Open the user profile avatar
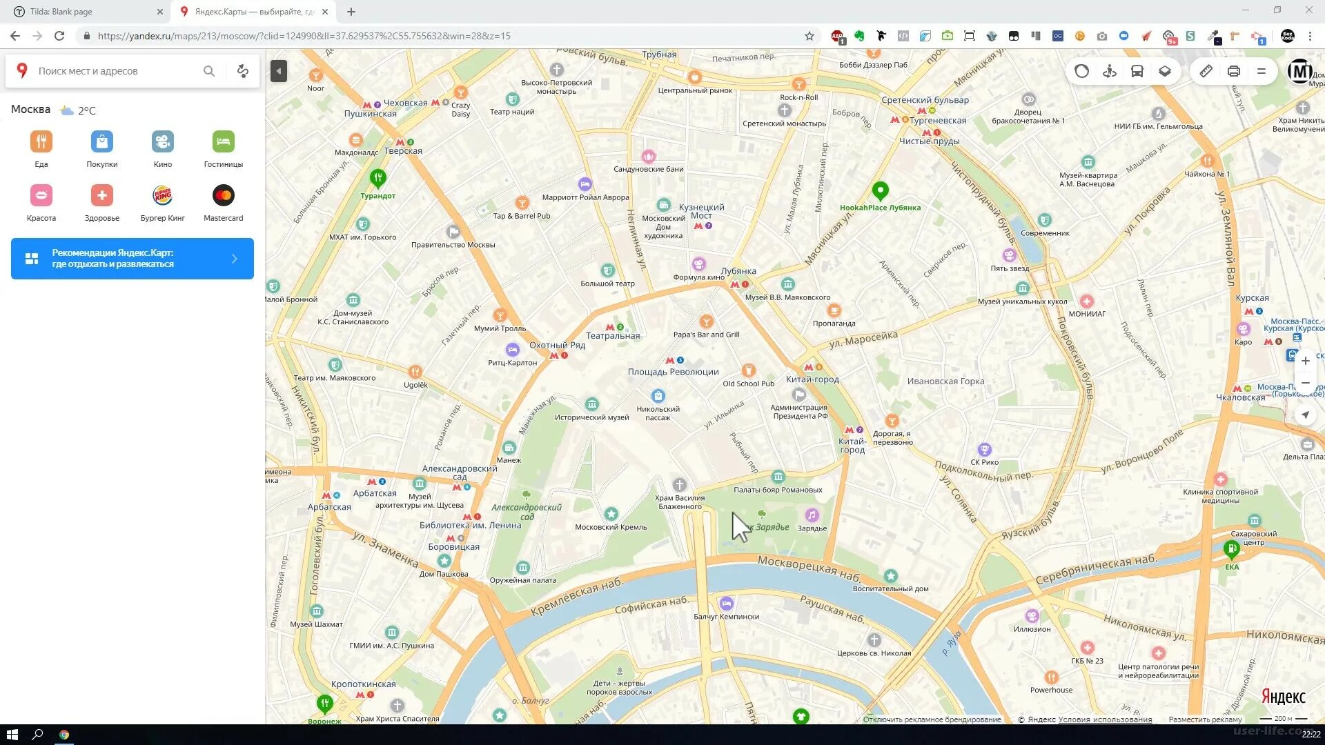Image resolution: width=1325 pixels, height=745 pixels. pos(1300,71)
